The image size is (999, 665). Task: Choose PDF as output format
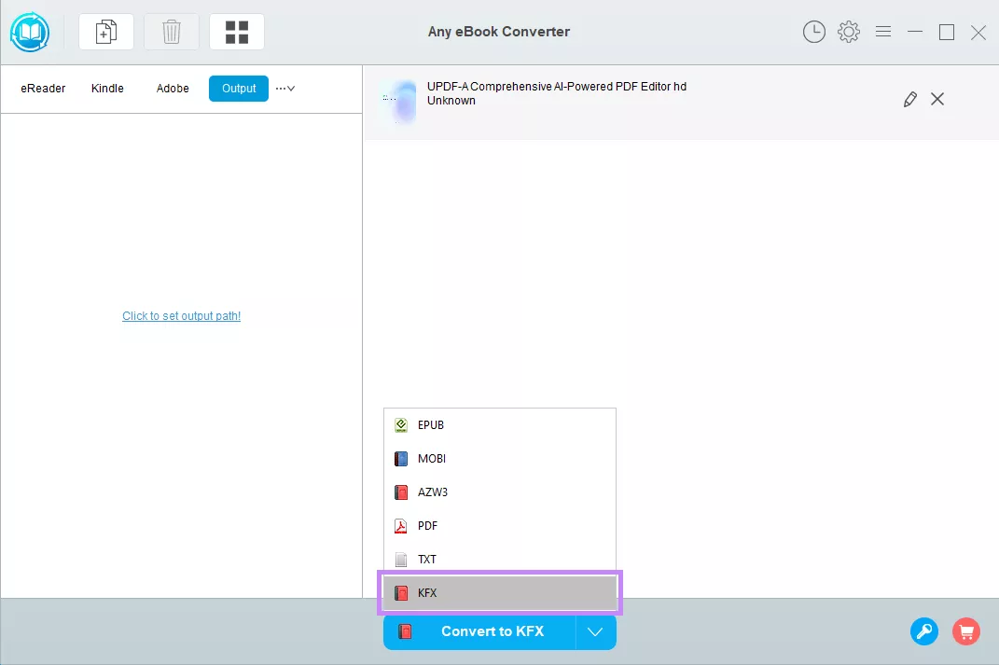428,525
